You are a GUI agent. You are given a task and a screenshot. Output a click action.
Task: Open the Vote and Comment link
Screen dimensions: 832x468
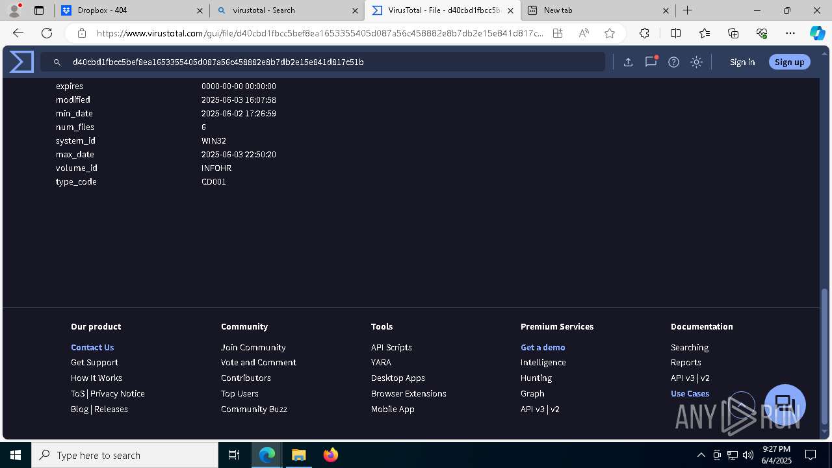259,363
